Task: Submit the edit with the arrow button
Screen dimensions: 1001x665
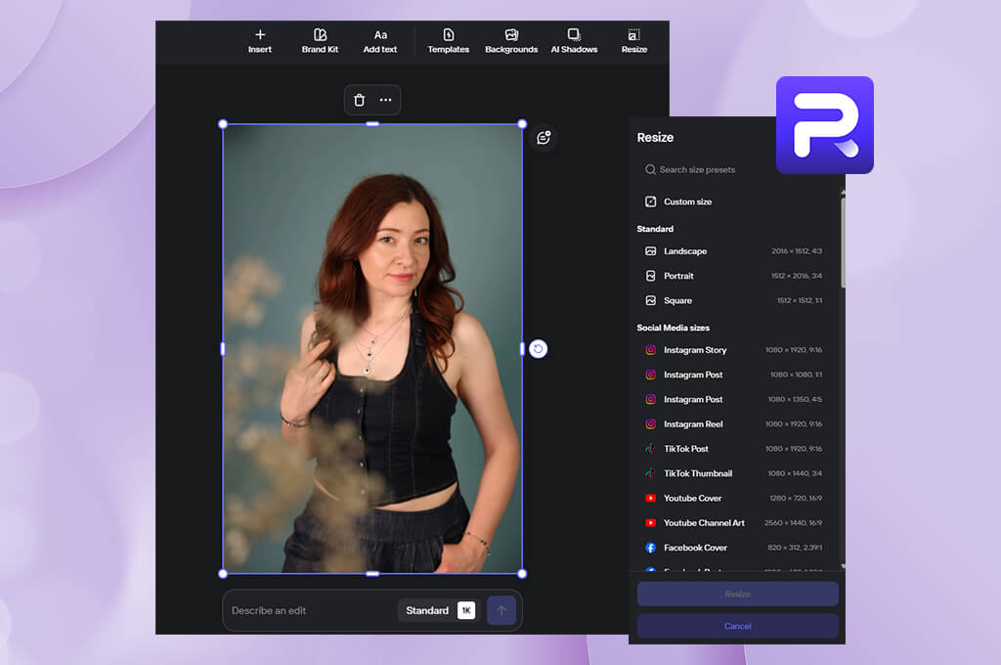Action: coord(501,610)
